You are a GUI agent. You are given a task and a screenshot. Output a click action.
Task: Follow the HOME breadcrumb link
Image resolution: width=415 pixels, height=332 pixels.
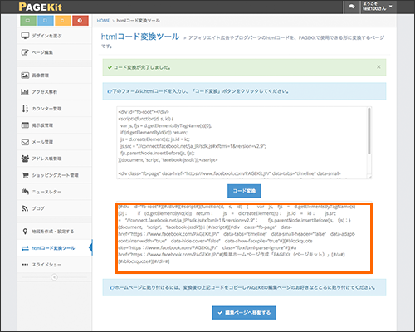(x=103, y=21)
